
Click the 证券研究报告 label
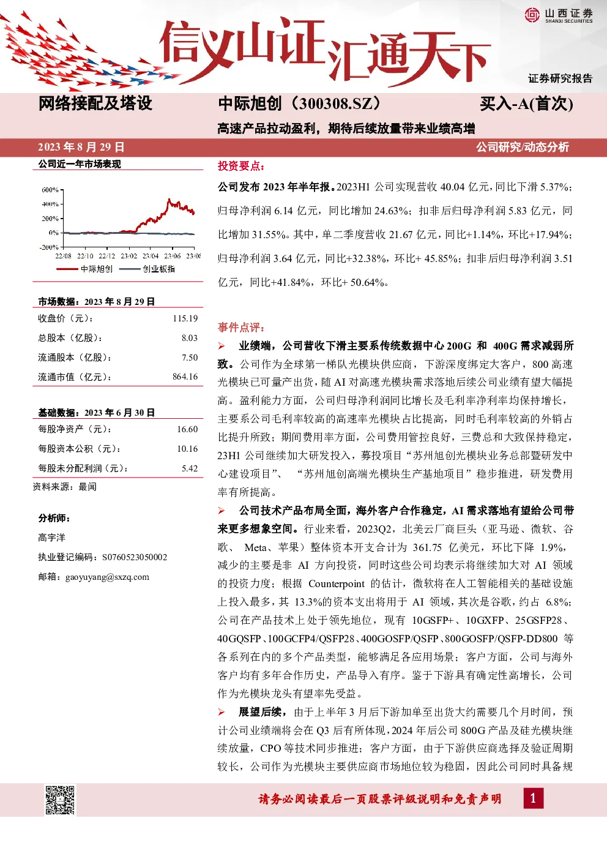pos(560,78)
